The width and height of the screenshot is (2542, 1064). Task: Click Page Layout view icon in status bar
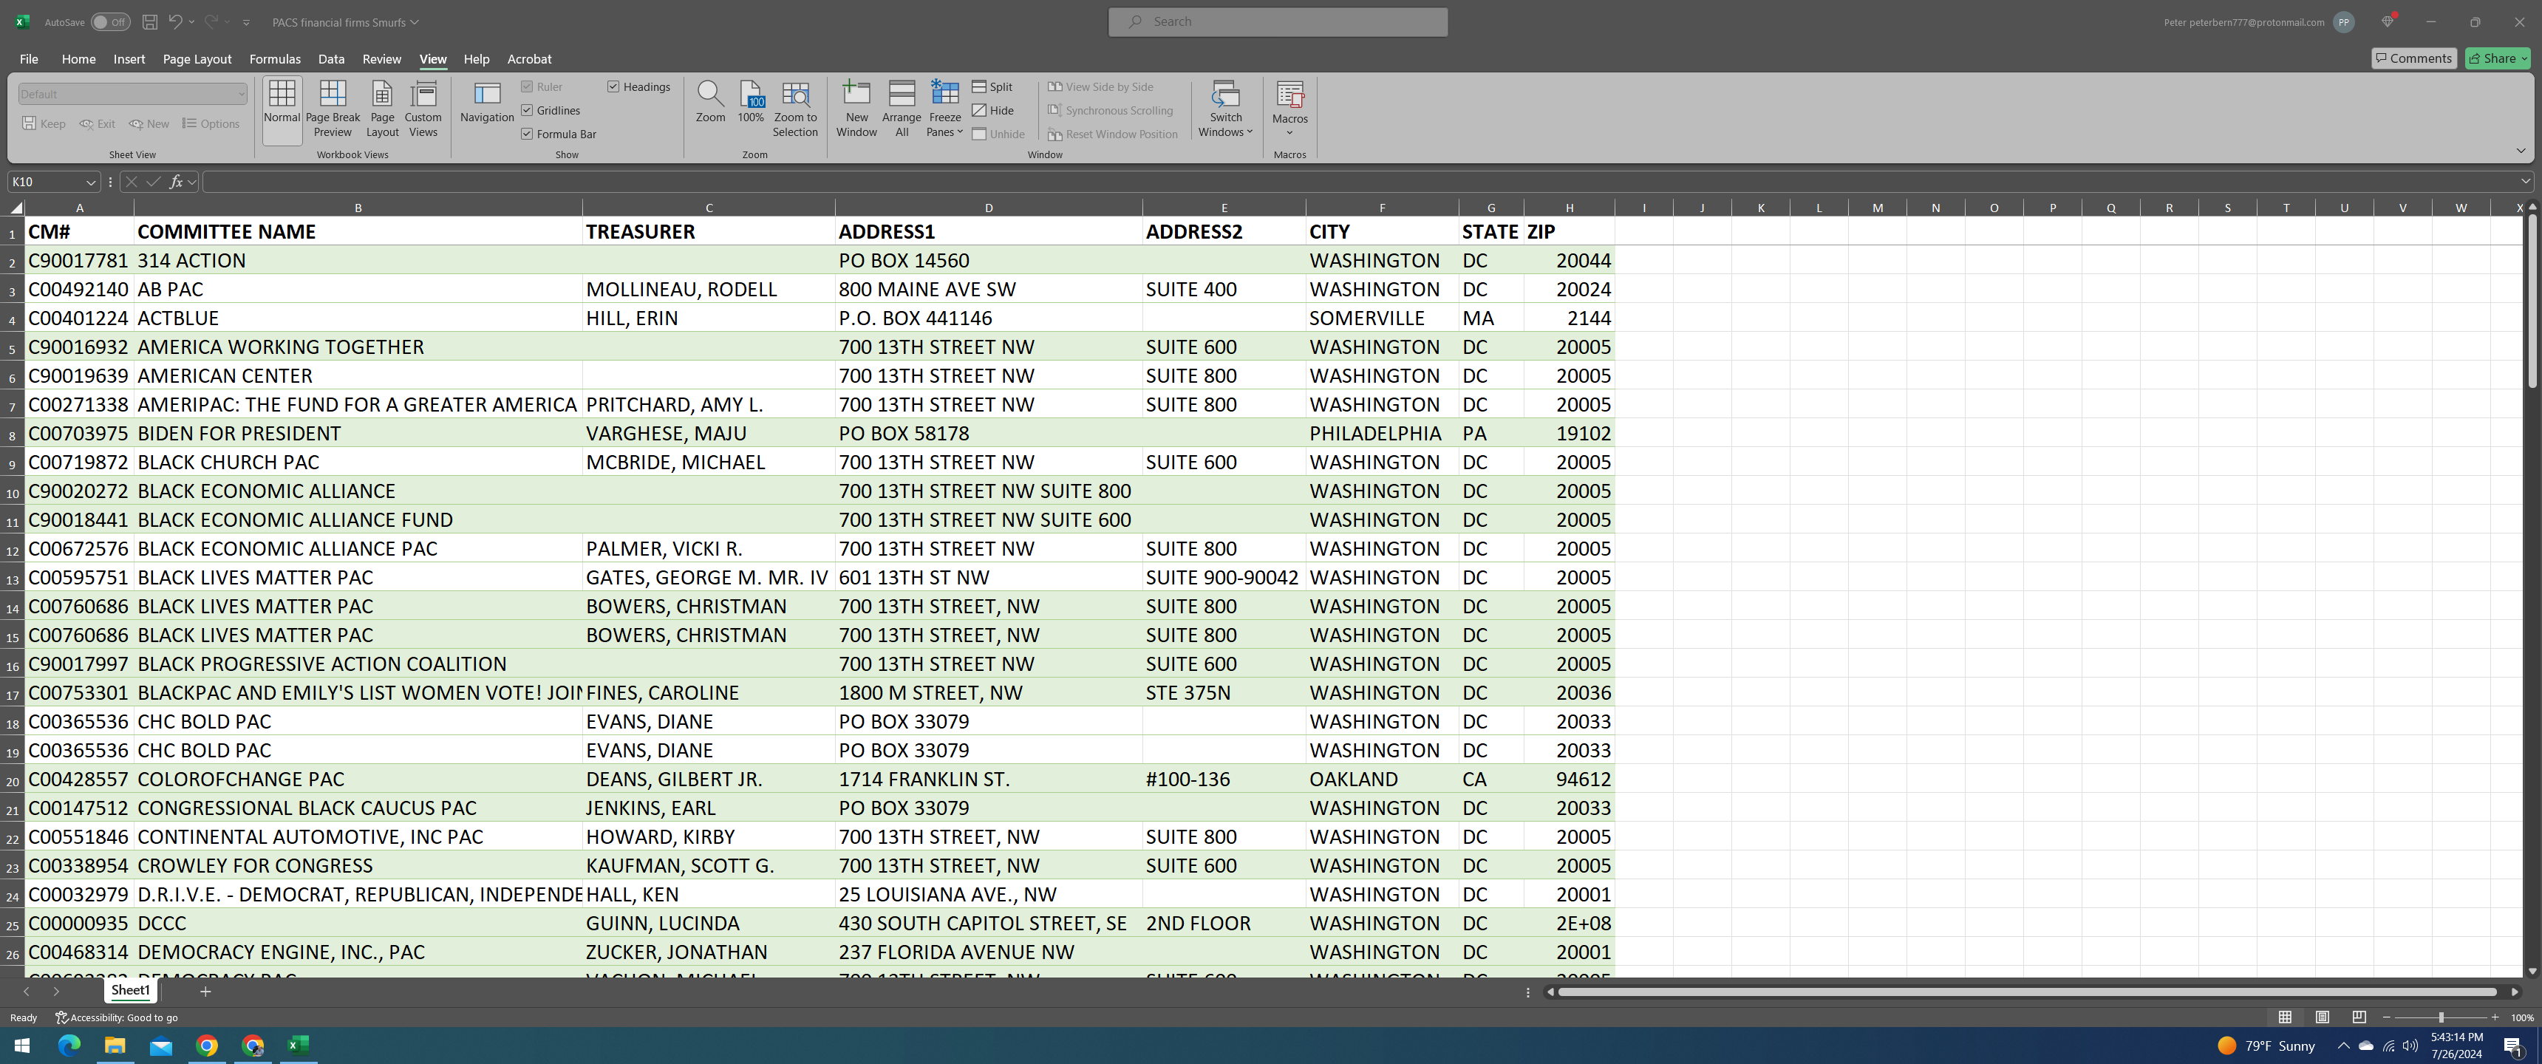(x=2322, y=1017)
